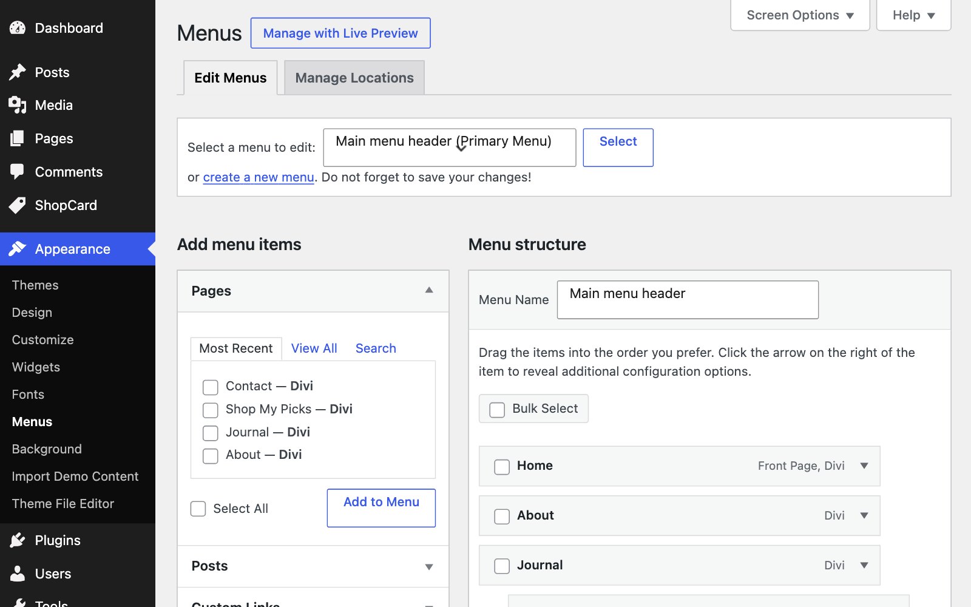Tick the Home menu item checkbox
The width and height of the screenshot is (971, 607).
(x=502, y=467)
